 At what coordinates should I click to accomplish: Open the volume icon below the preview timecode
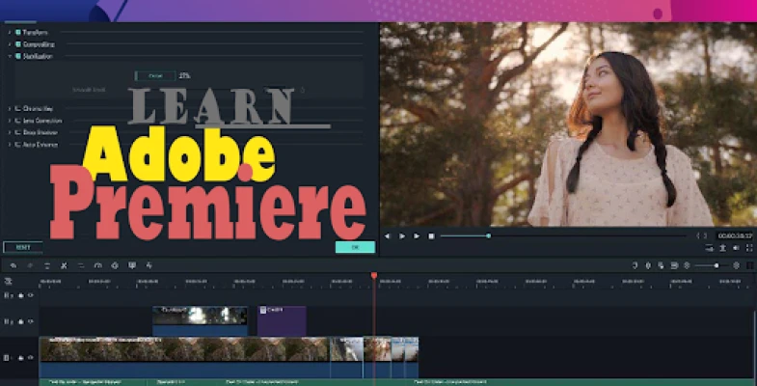[x=736, y=248]
